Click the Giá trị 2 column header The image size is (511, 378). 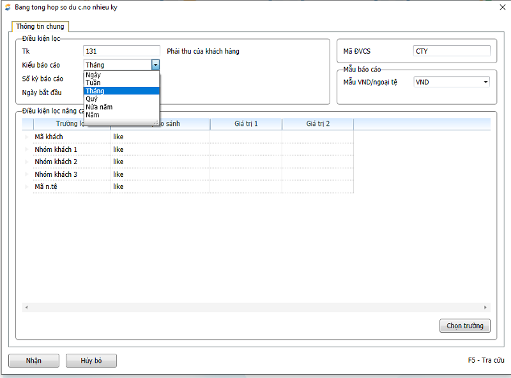tap(317, 124)
